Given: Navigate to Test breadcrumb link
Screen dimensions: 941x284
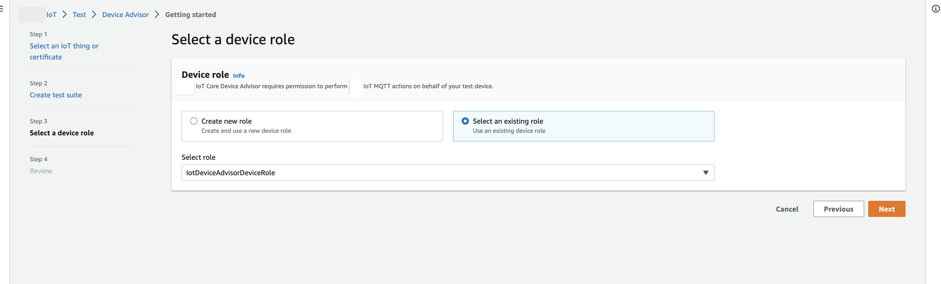Looking at the screenshot, I should point(79,15).
